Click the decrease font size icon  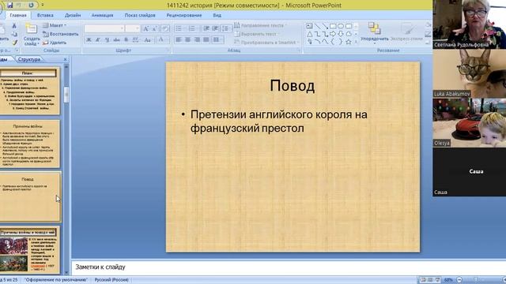click(155, 28)
